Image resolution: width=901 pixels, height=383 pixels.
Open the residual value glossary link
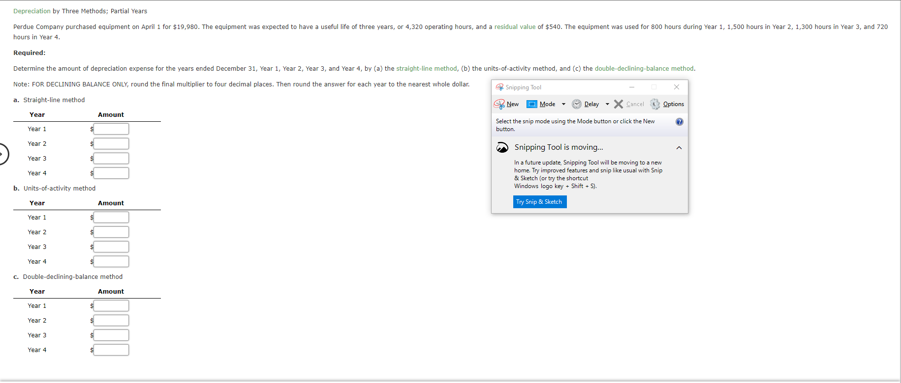(515, 27)
